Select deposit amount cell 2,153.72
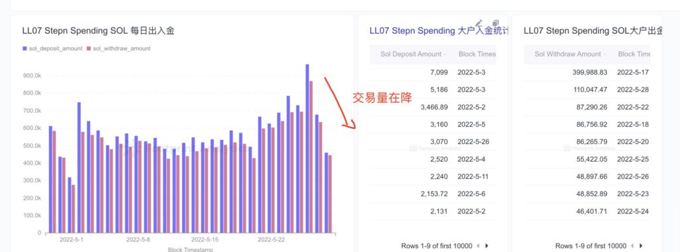The width and height of the screenshot is (680, 252). tap(434, 194)
